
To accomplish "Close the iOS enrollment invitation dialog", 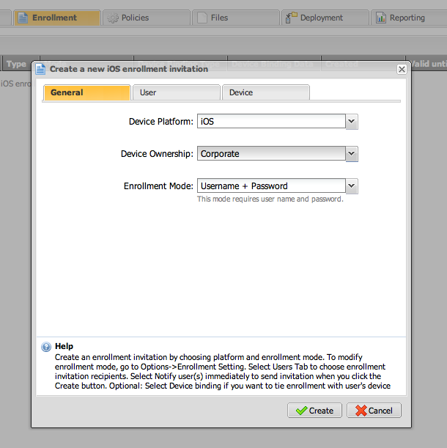I will click(402, 69).
